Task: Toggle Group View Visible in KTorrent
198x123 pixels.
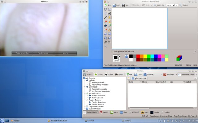Action: [x=186, y=74]
